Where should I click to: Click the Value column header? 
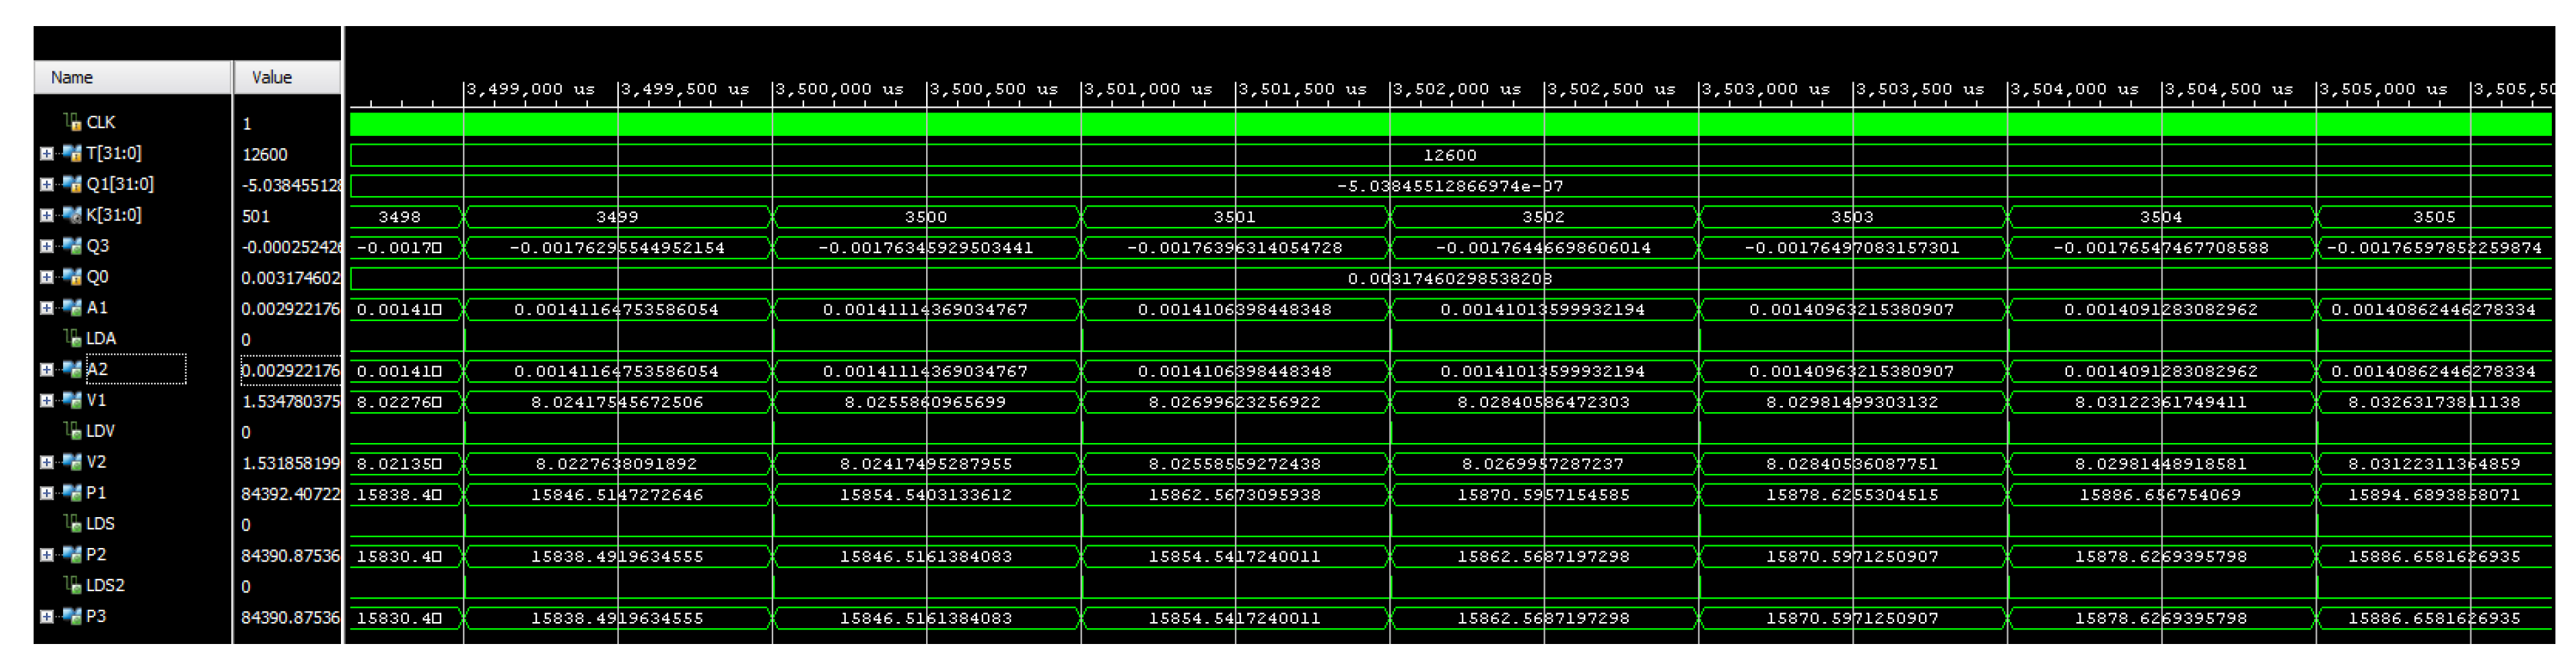click(272, 77)
